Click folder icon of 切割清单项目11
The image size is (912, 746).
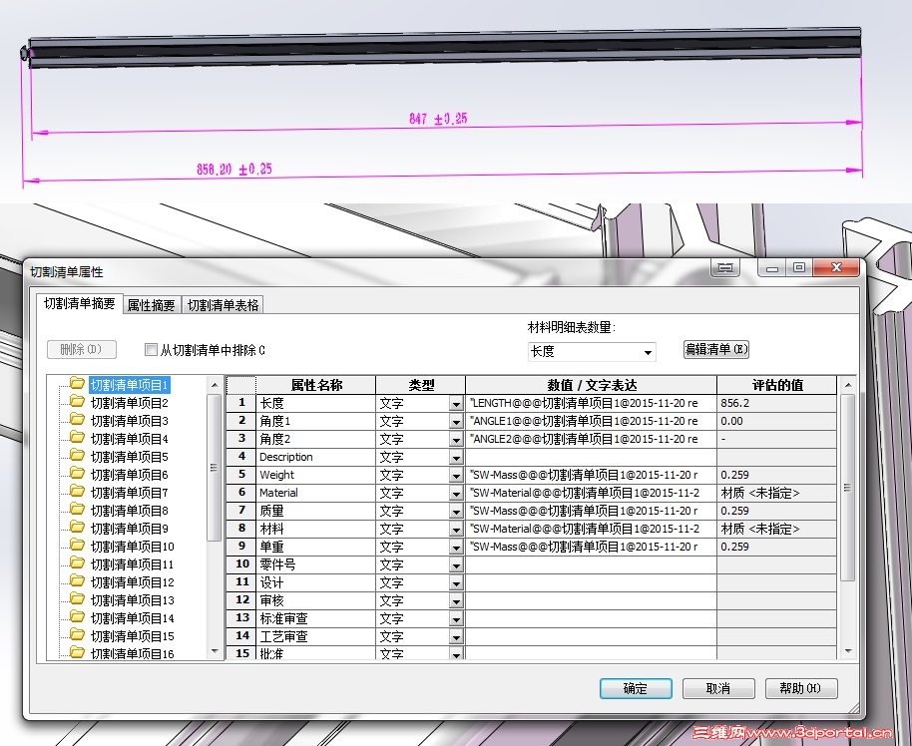pos(77,562)
